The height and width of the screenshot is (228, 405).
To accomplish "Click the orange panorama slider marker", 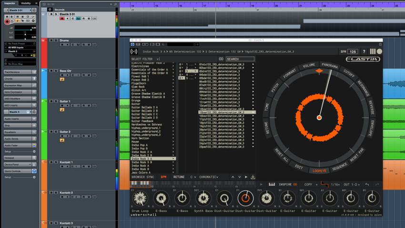I will 319,71.
